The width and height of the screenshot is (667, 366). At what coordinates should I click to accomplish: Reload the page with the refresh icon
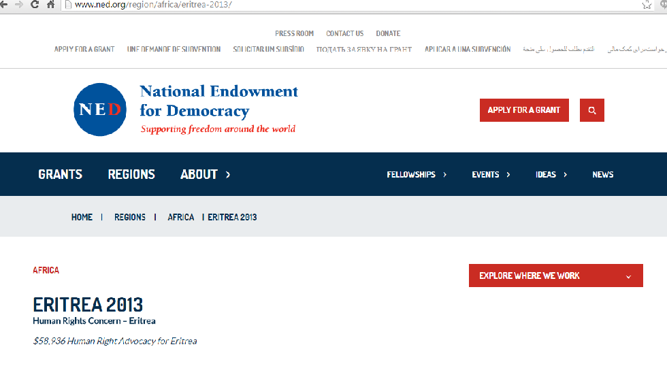(x=35, y=5)
